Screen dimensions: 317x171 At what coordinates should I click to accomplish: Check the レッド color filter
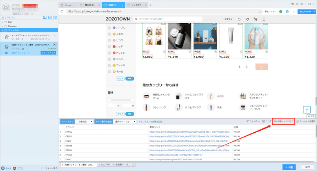109,47
